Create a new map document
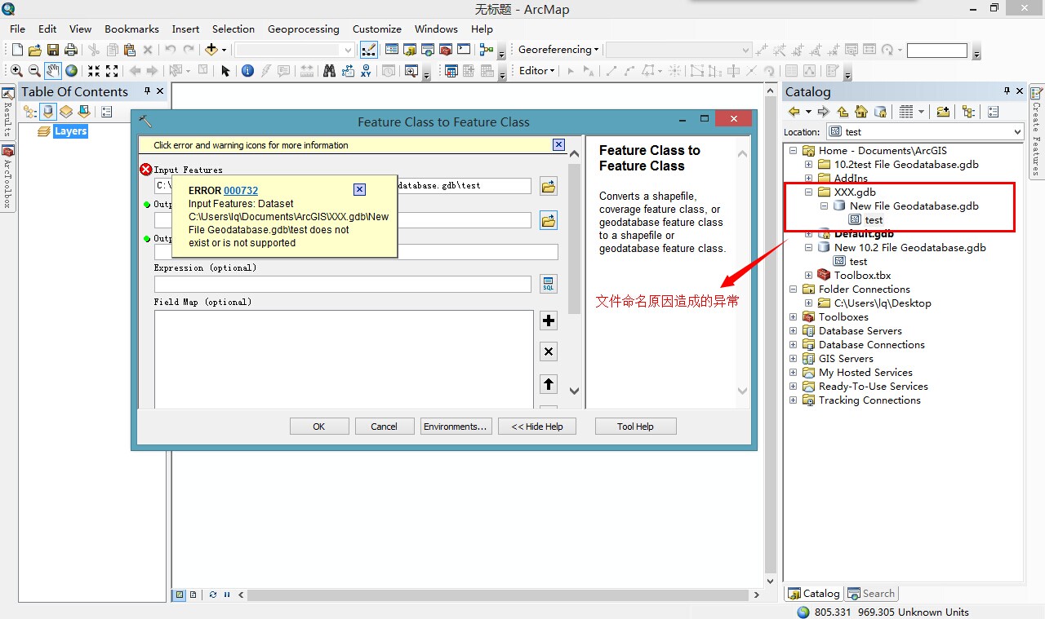The width and height of the screenshot is (1045, 619). pyautogui.click(x=17, y=50)
